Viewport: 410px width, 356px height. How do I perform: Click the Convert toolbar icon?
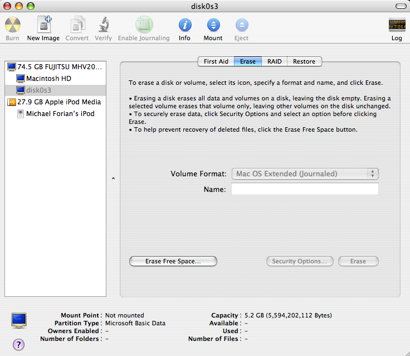click(77, 25)
